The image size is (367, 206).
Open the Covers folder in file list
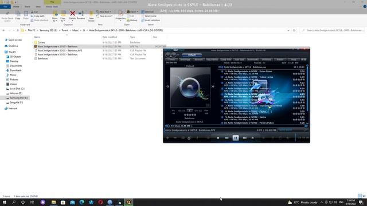coord(41,42)
